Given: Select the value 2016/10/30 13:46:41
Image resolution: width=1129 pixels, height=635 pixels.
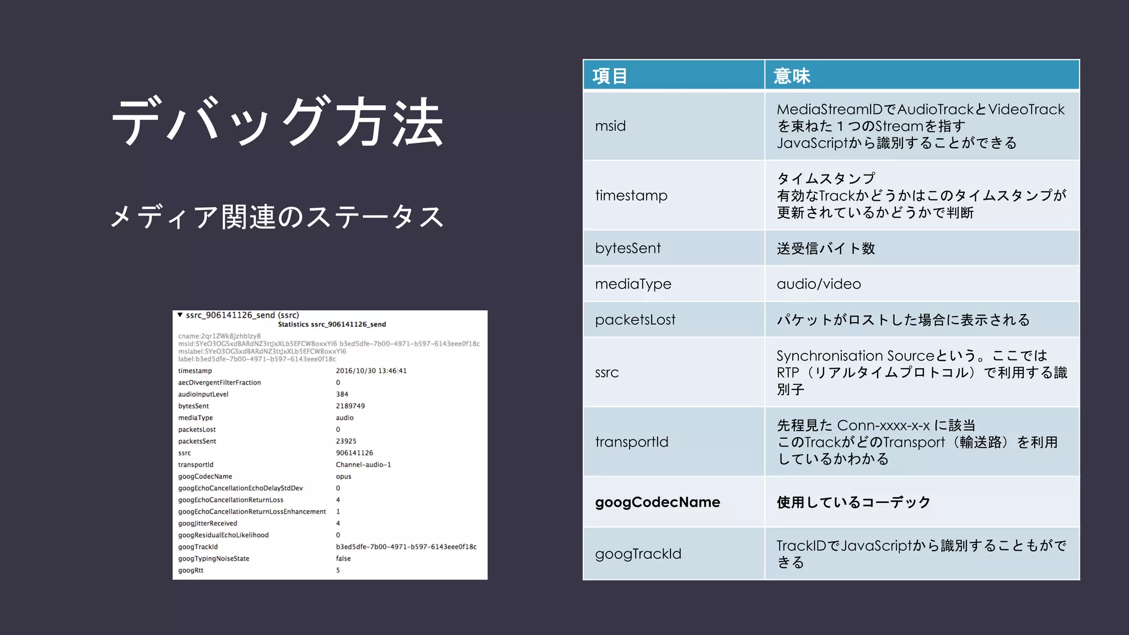Looking at the screenshot, I should tap(371, 370).
